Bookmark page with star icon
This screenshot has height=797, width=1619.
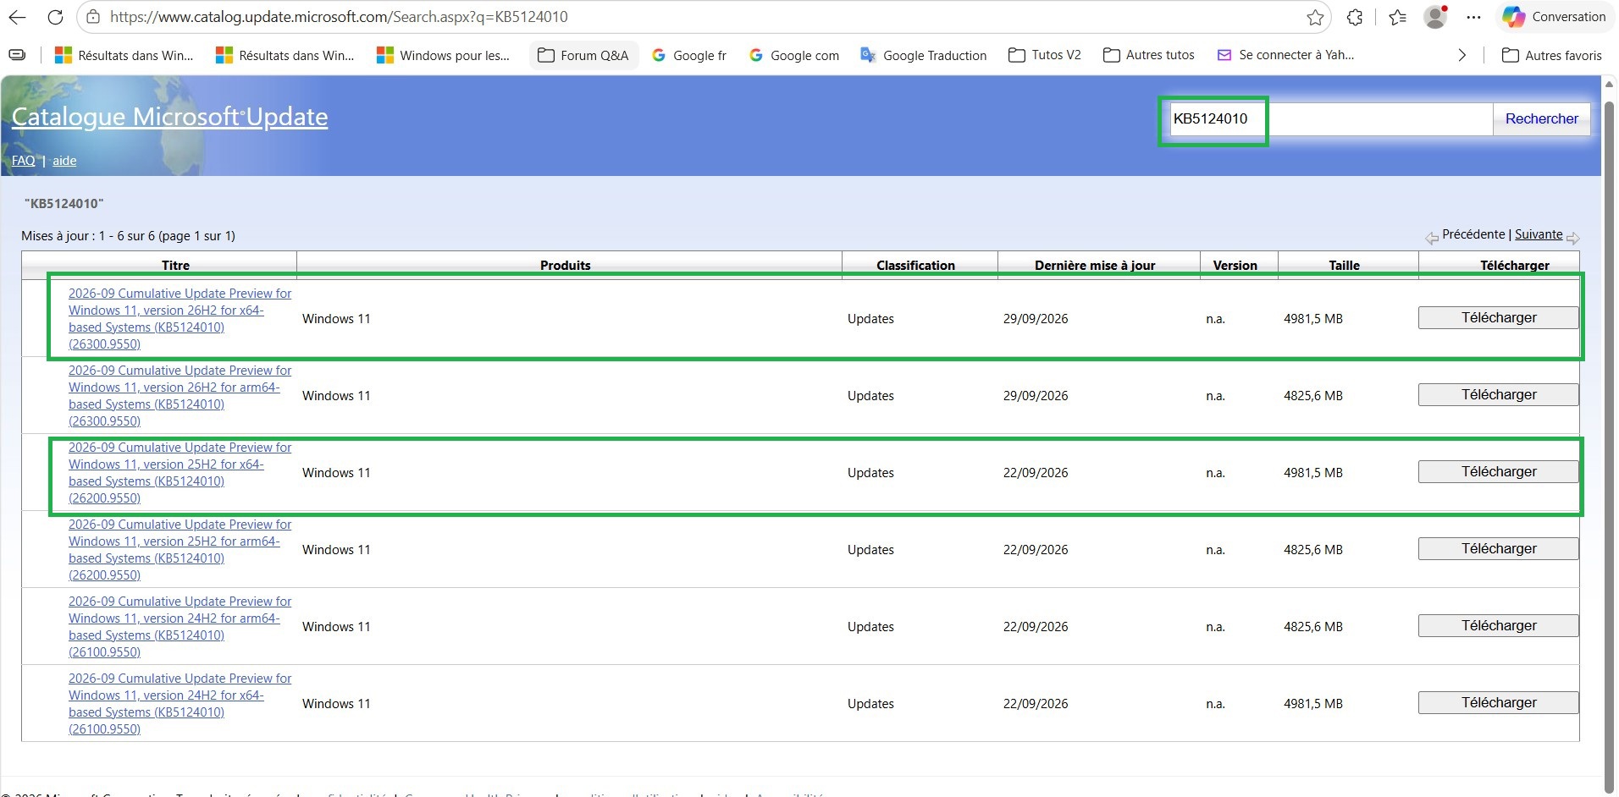pos(1315,17)
